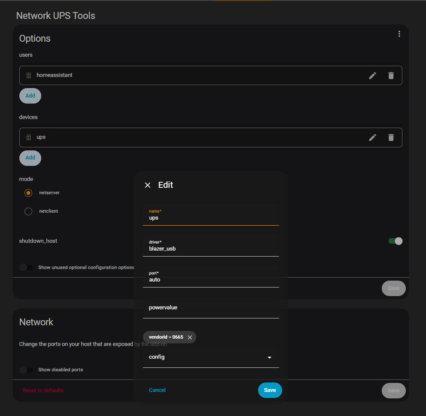
Task: Toggle the shutdown_host switch off
Action: coord(395,241)
